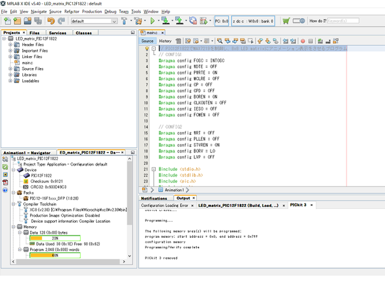Viewport: 385px width, 289px height.
Task: Collapse the code fold on line 1
Action: coord(154,48)
